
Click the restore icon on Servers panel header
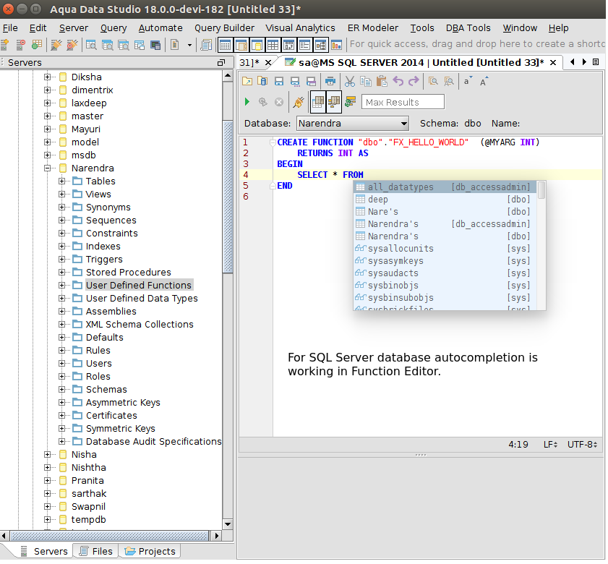221,62
